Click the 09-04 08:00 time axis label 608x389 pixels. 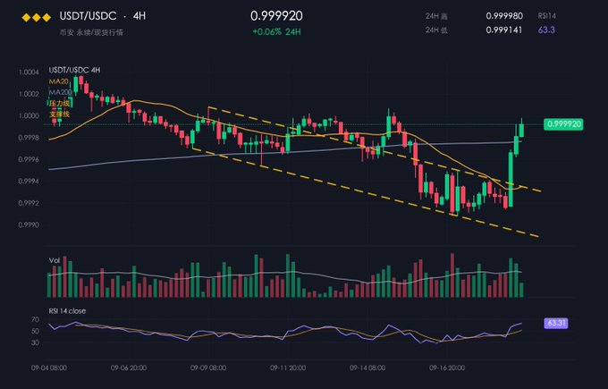point(49,368)
